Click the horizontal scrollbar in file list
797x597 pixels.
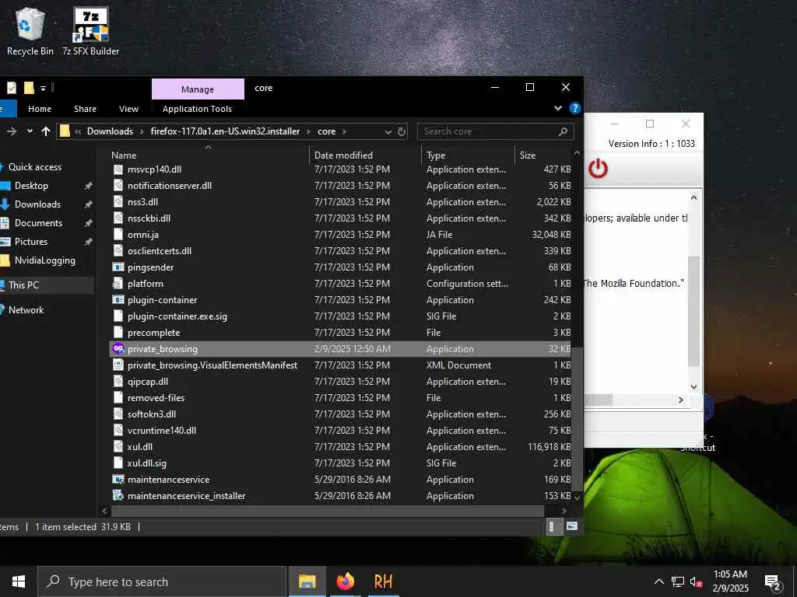[x=328, y=511]
